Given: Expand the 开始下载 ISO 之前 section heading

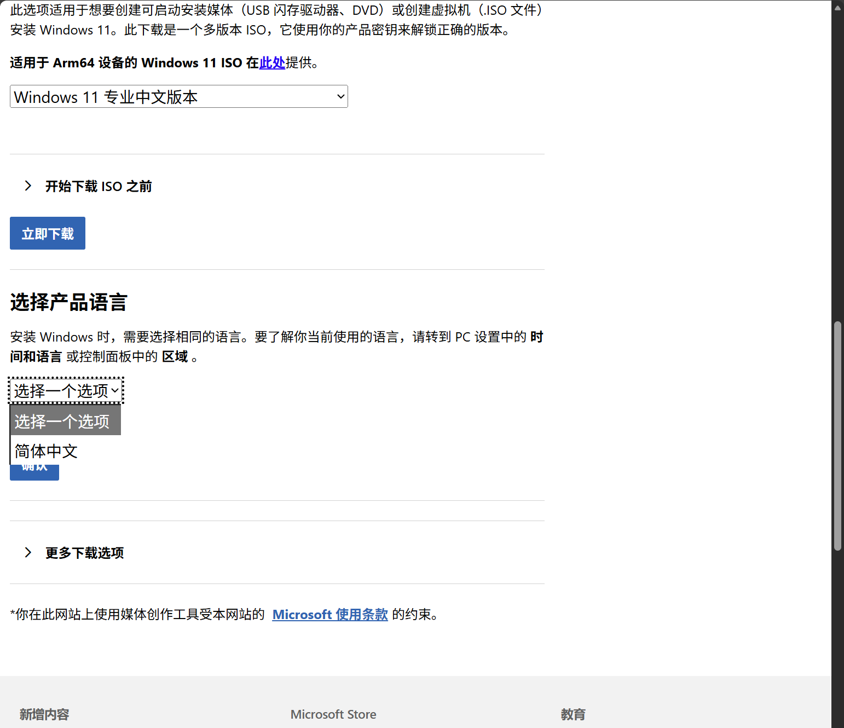Looking at the screenshot, I should click(99, 187).
